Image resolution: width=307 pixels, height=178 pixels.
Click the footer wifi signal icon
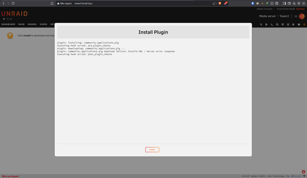tap(304, 176)
